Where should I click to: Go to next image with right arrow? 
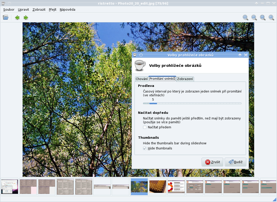point(26,18)
